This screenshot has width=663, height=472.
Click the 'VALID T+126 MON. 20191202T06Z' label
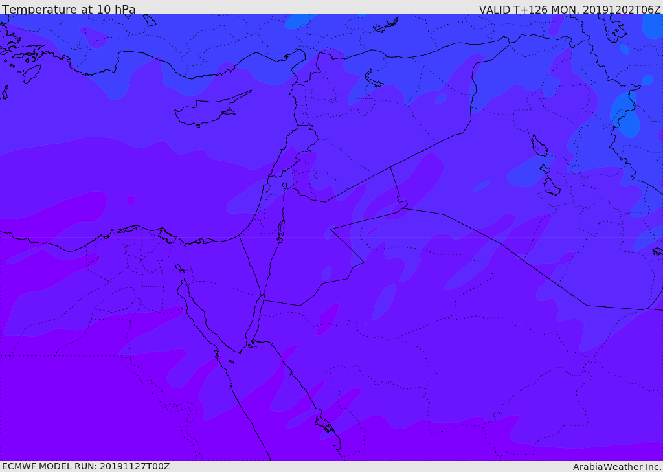click(x=570, y=10)
